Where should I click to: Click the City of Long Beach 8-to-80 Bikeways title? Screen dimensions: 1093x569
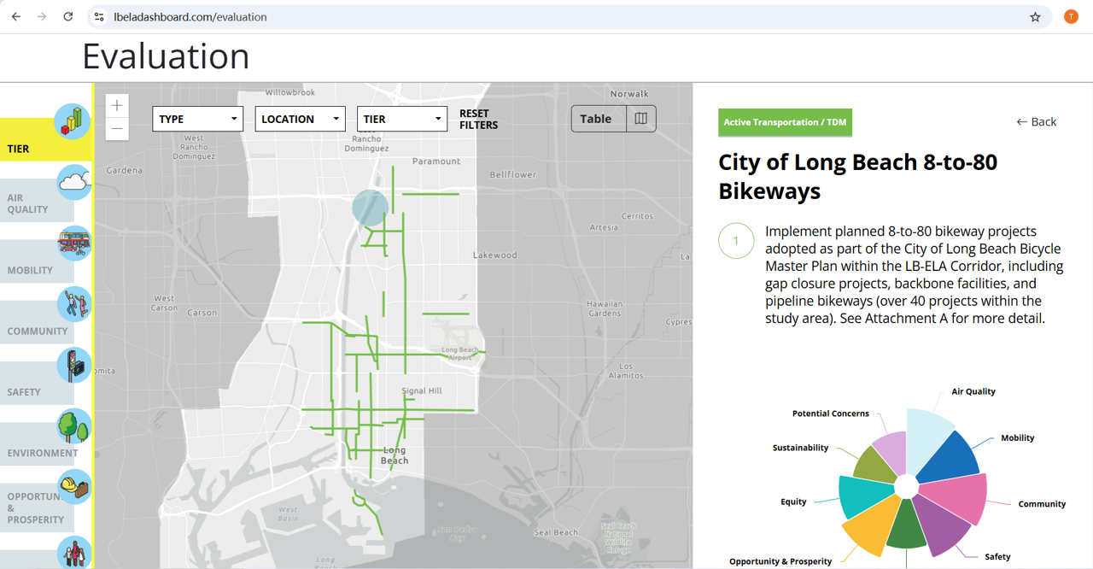tap(857, 176)
